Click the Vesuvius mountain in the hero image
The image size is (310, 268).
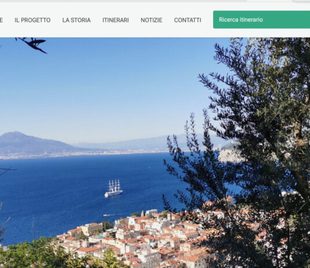(30, 143)
